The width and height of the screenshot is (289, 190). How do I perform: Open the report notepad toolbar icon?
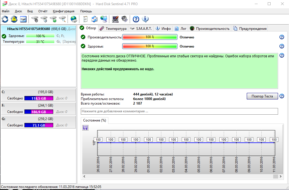click(85, 19)
